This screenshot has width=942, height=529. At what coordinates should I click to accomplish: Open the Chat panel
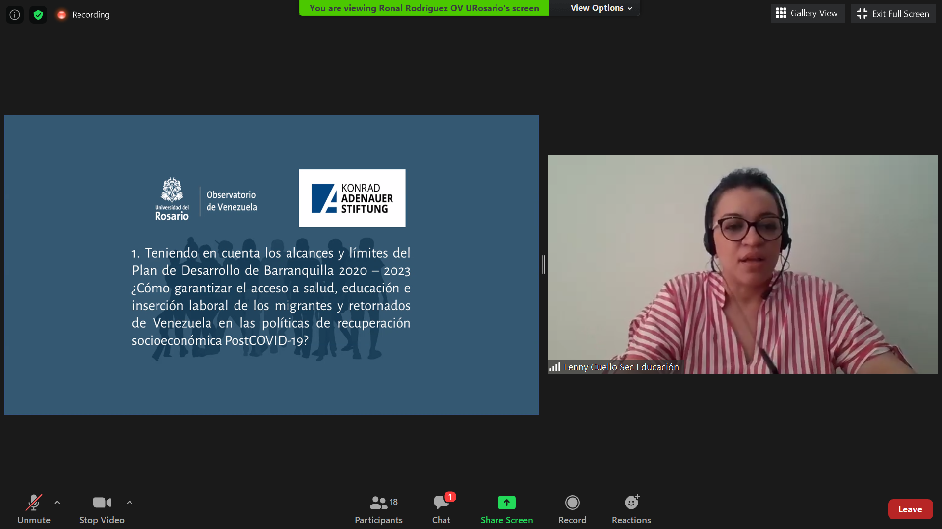[441, 509]
